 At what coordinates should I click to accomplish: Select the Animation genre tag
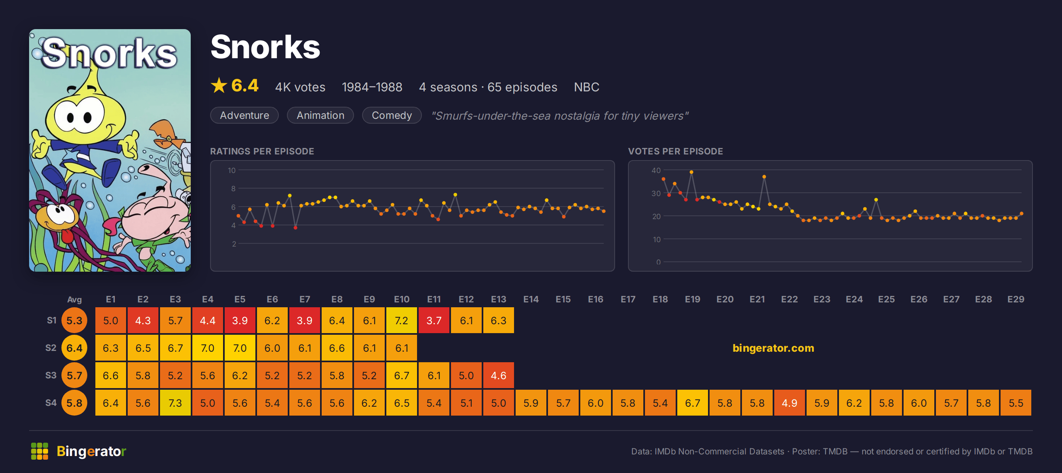pyautogui.click(x=320, y=115)
